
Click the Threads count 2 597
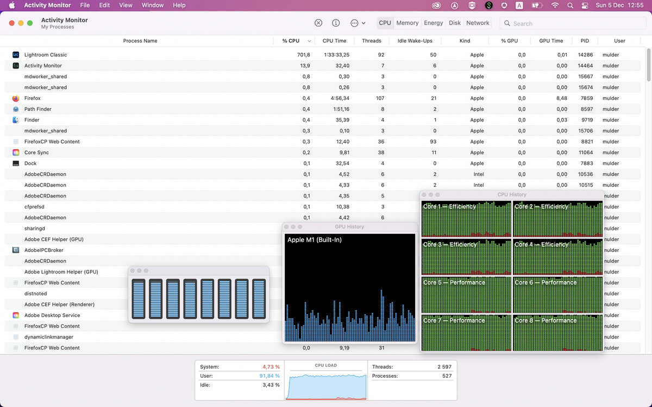(x=444, y=367)
